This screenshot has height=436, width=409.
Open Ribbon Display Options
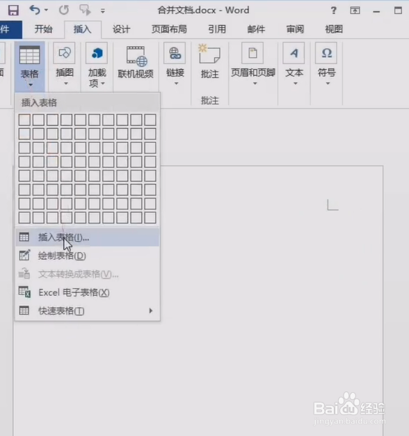tap(355, 10)
